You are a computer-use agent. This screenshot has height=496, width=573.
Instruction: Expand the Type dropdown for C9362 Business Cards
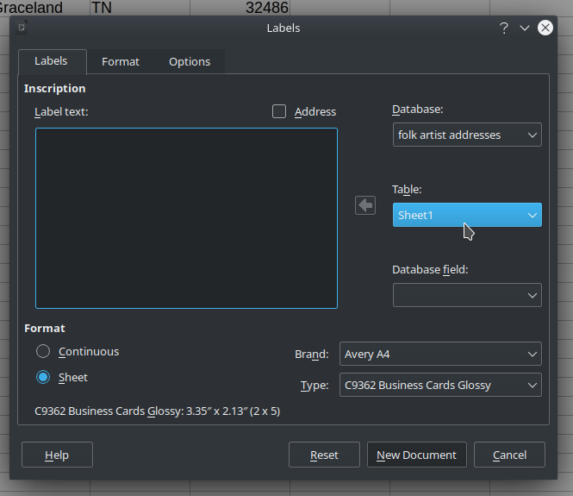[440, 385]
